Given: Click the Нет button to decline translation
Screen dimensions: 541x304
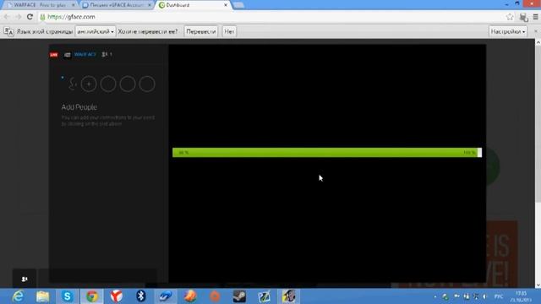Looking at the screenshot, I should pos(229,32).
